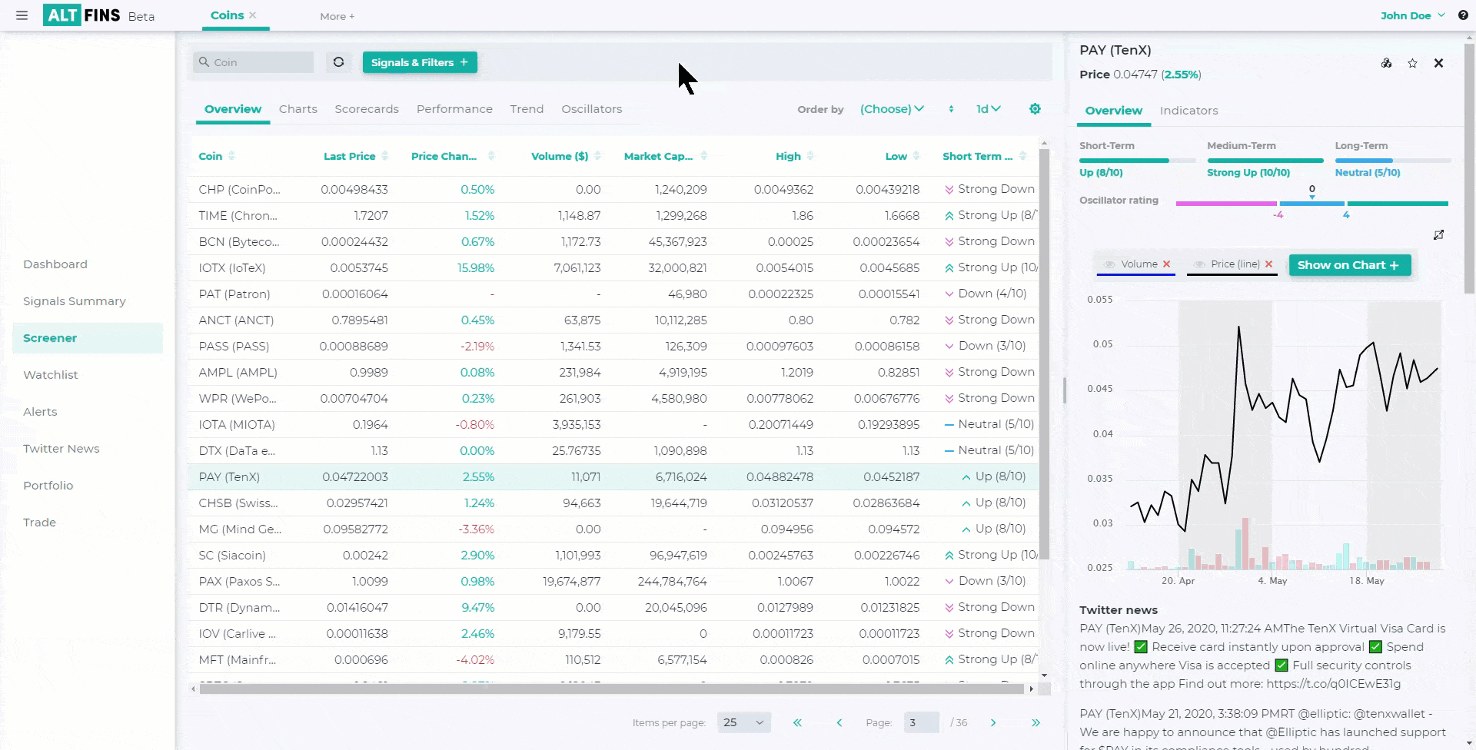Image resolution: width=1476 pixels, height=750 pixels.
Task: Open Twitter News in the sidebar
Action: point(61,449)
